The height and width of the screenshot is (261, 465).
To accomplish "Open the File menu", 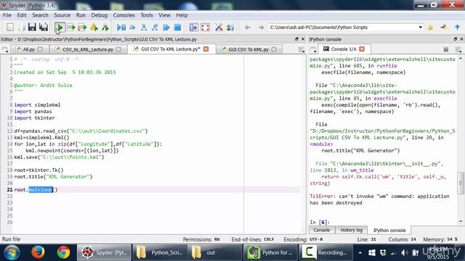I will click(x=7, y=15).
